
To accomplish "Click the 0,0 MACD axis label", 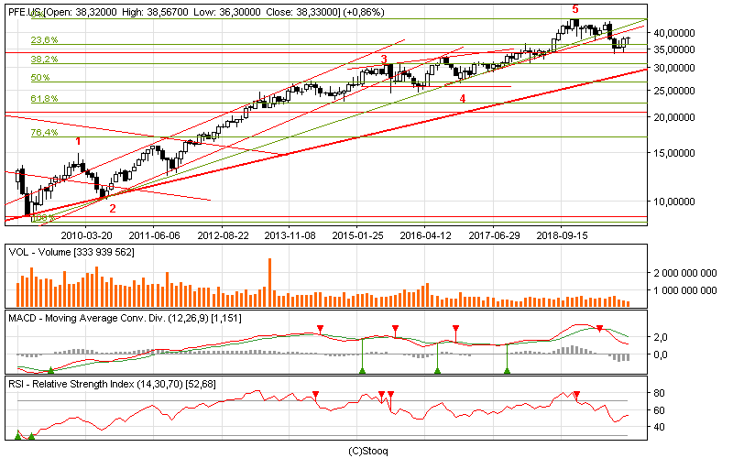I will 661,354.
